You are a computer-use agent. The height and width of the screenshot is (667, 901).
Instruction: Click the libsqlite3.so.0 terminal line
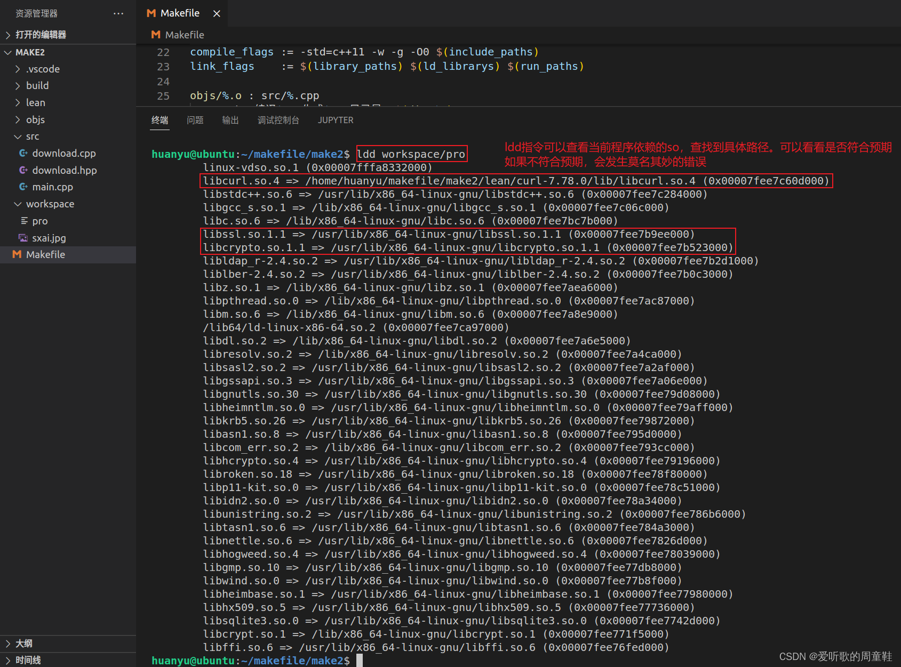[461, 621]
